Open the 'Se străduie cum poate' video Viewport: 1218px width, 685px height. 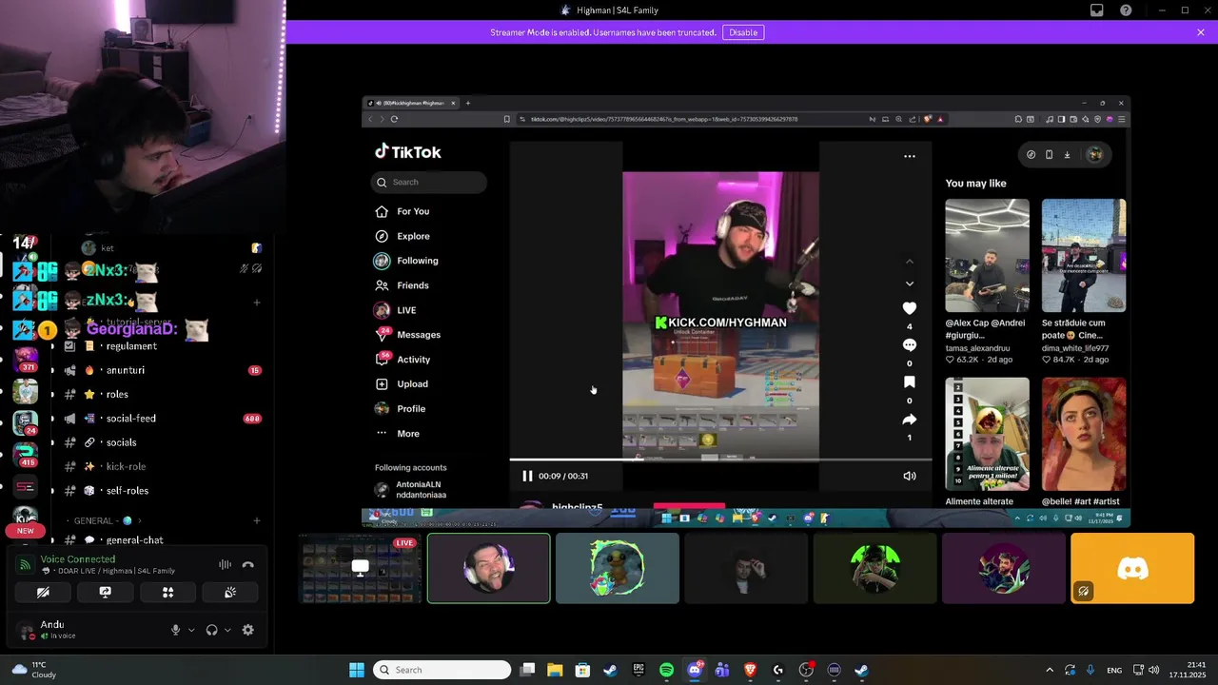click(x=1084, y=255)
